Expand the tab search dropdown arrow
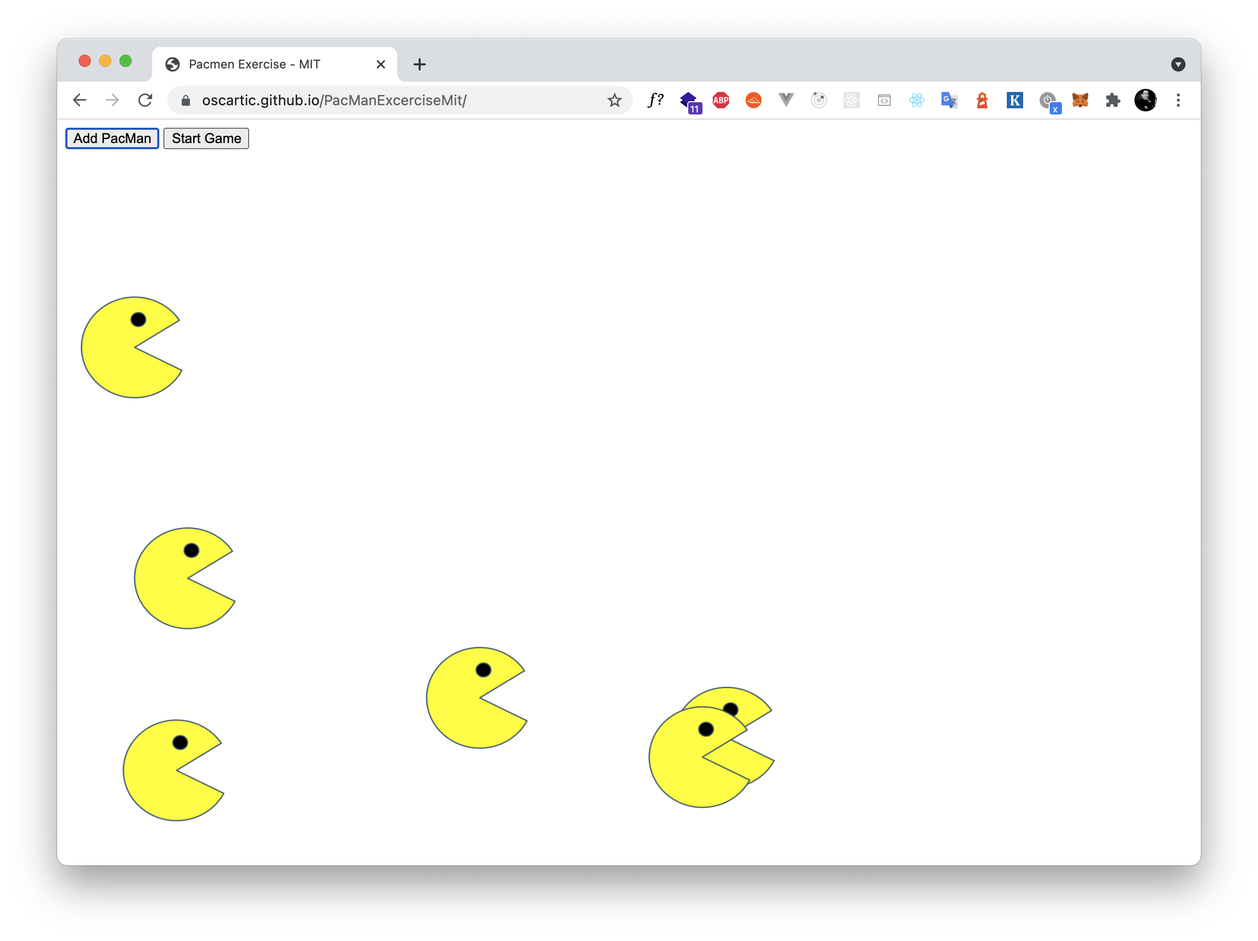 (x=1178, y=64)
